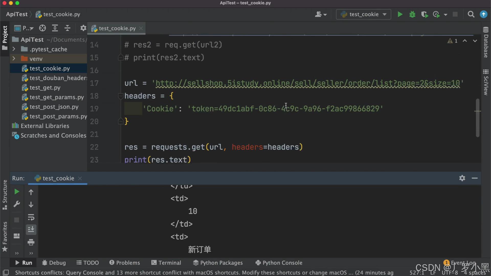The image size is (491, 276).
Task: Click the blue update arrow icon
Action: (484, 14)
